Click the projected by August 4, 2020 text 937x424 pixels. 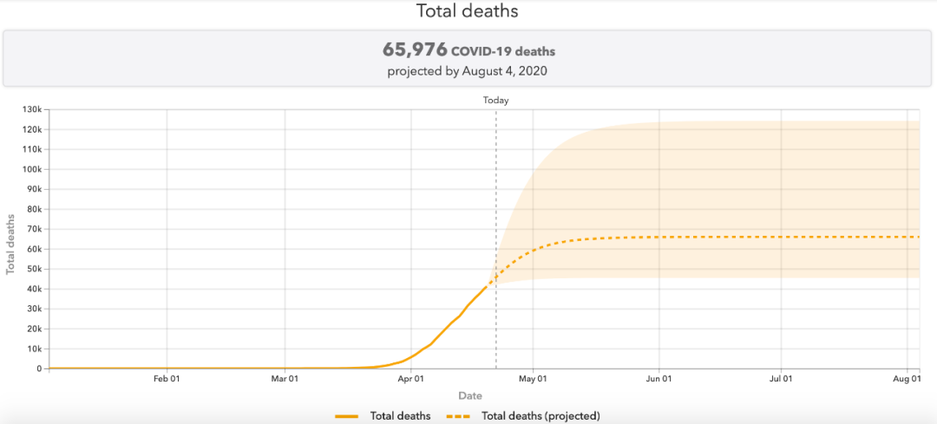pos(468,72)
